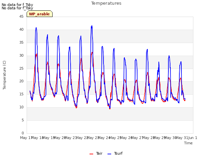Viewport: 213px width, 160px height.
Task: Click the WP_arable site label
Action: pos(40,14)
